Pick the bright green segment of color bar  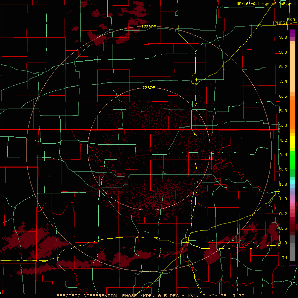tap(292, 160)
